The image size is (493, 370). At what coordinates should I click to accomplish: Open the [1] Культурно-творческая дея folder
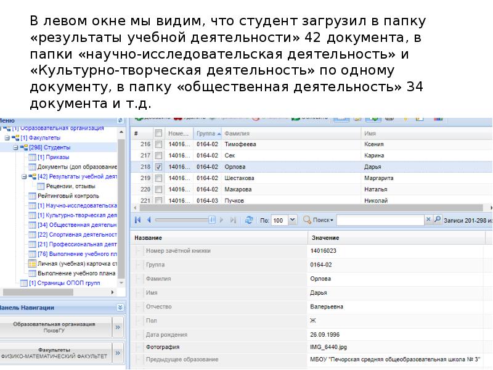tap(77, 215)
